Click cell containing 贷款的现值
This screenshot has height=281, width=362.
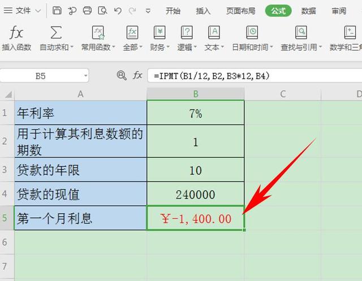pyautogui.click(x=80, y=193)
